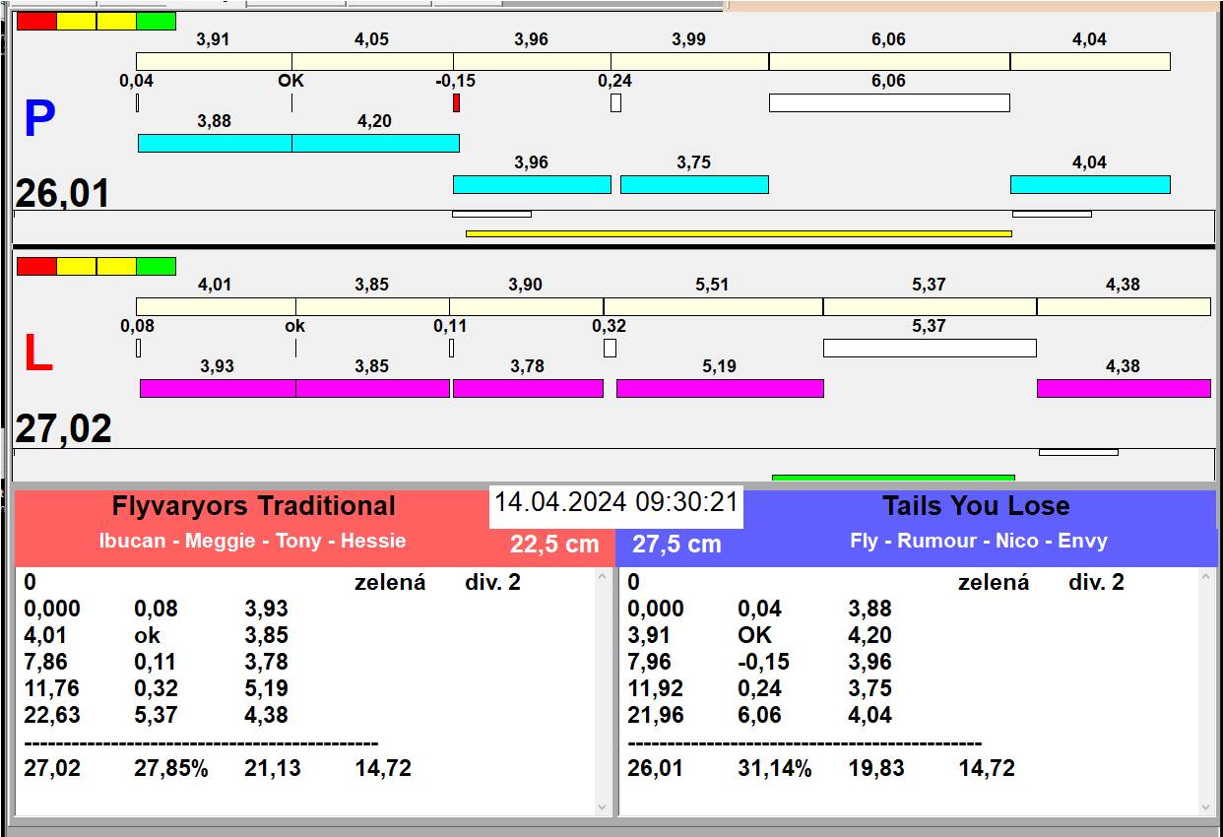1223x837 pixels.
Task: Click the down arrow of the Flyvaryors table scrollbar
Action: (604, 806)
